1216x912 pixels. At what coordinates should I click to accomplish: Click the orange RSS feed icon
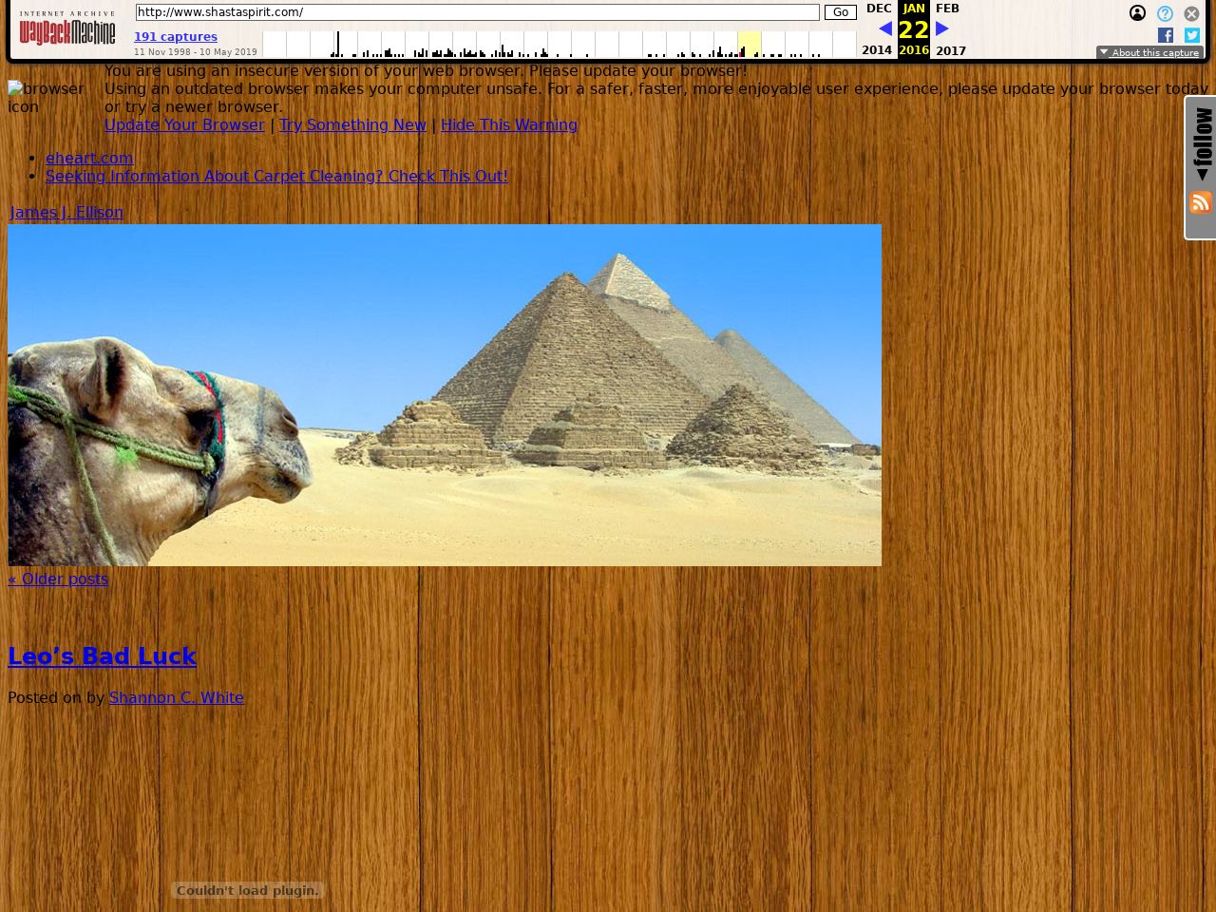pyautogui.click(x=1201, y=202)
